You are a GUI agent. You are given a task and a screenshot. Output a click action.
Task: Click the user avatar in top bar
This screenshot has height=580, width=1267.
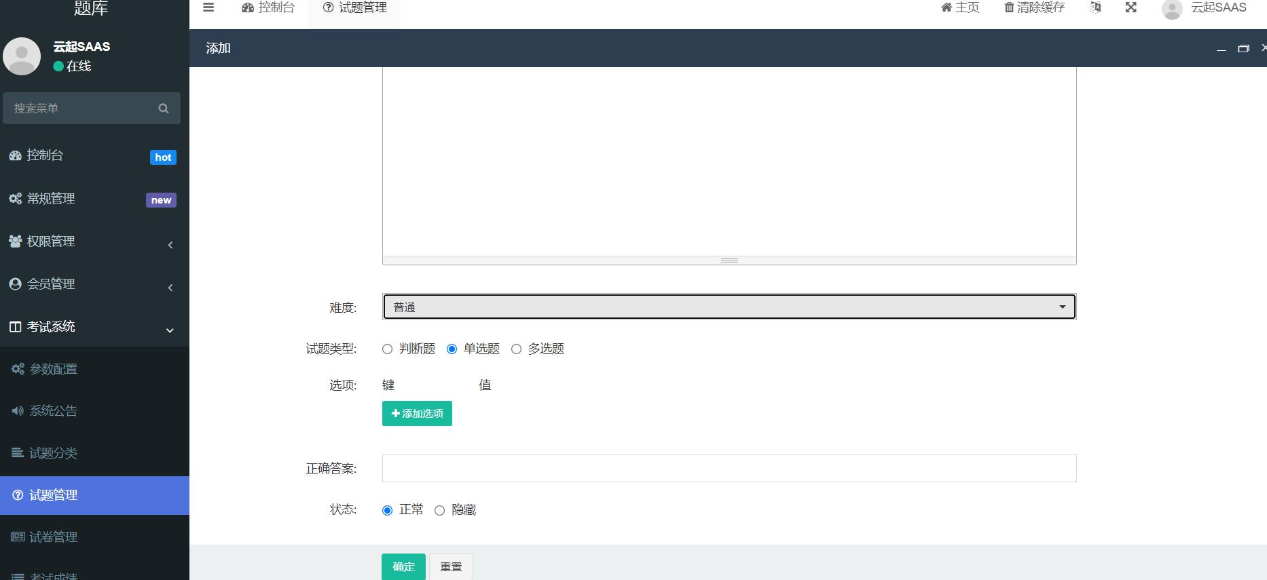[x=1173, y=9]
